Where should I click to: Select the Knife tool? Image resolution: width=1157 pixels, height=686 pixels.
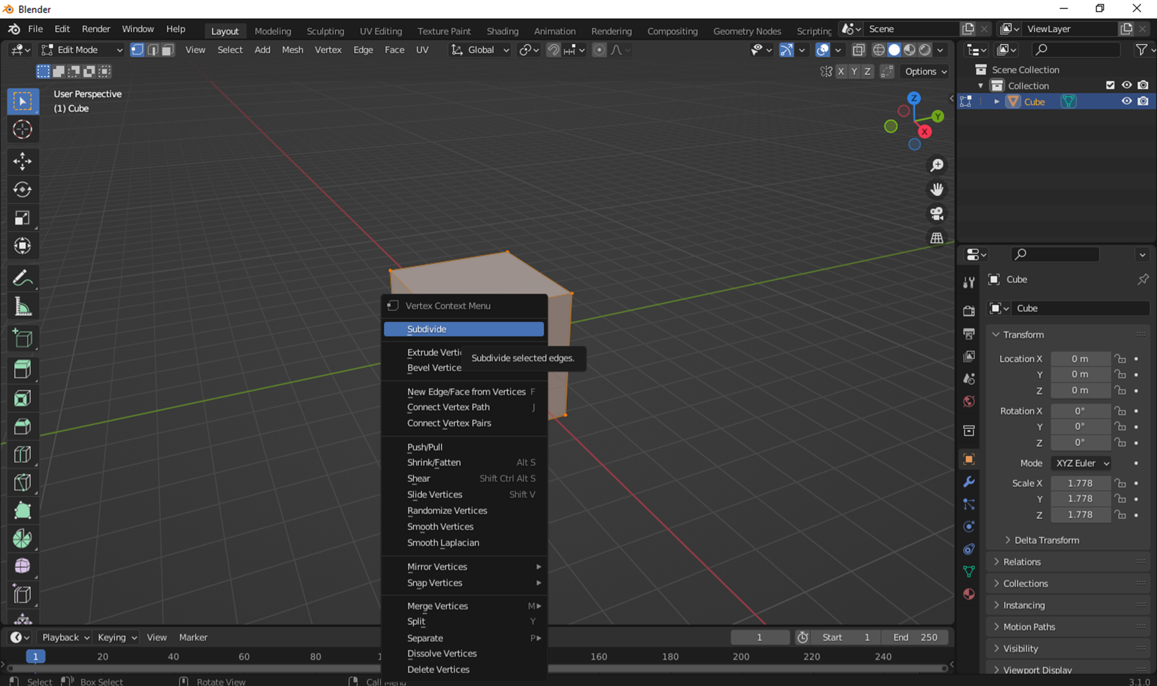(22, 482)
